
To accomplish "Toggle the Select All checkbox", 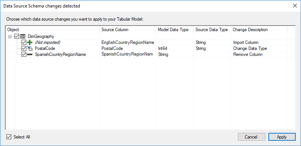I will point(9,137).
